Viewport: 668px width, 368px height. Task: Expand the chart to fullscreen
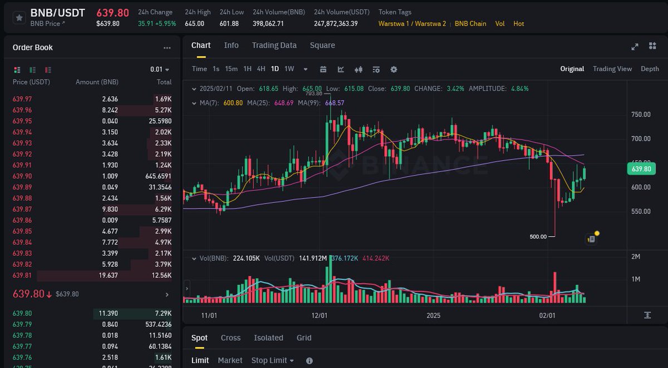tap(635, 47)
